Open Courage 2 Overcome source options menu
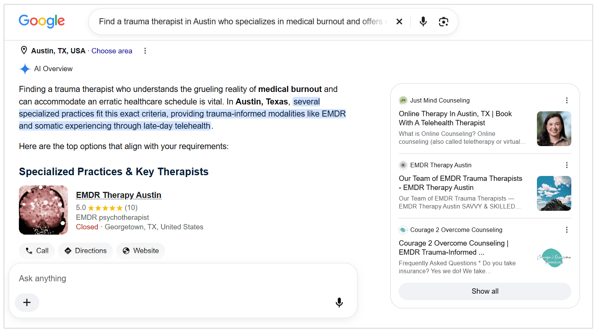This screenshot has width=597, height=333. 566,230
